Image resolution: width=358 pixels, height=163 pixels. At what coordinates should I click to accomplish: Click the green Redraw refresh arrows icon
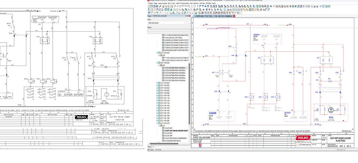tap(257, 6)
